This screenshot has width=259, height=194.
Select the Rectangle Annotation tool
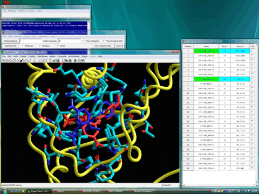[x=45, y=60]
